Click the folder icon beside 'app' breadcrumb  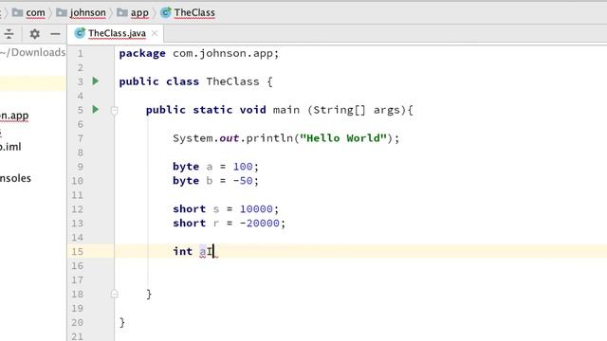tap(122, 12)
